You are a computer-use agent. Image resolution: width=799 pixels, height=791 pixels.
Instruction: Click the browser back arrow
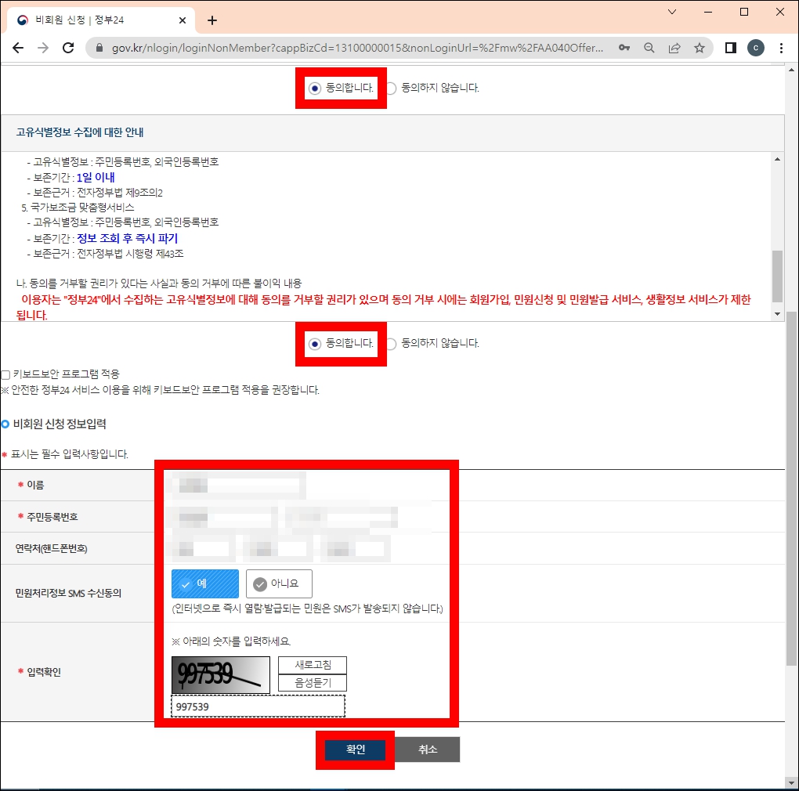(x=17, y=48)
